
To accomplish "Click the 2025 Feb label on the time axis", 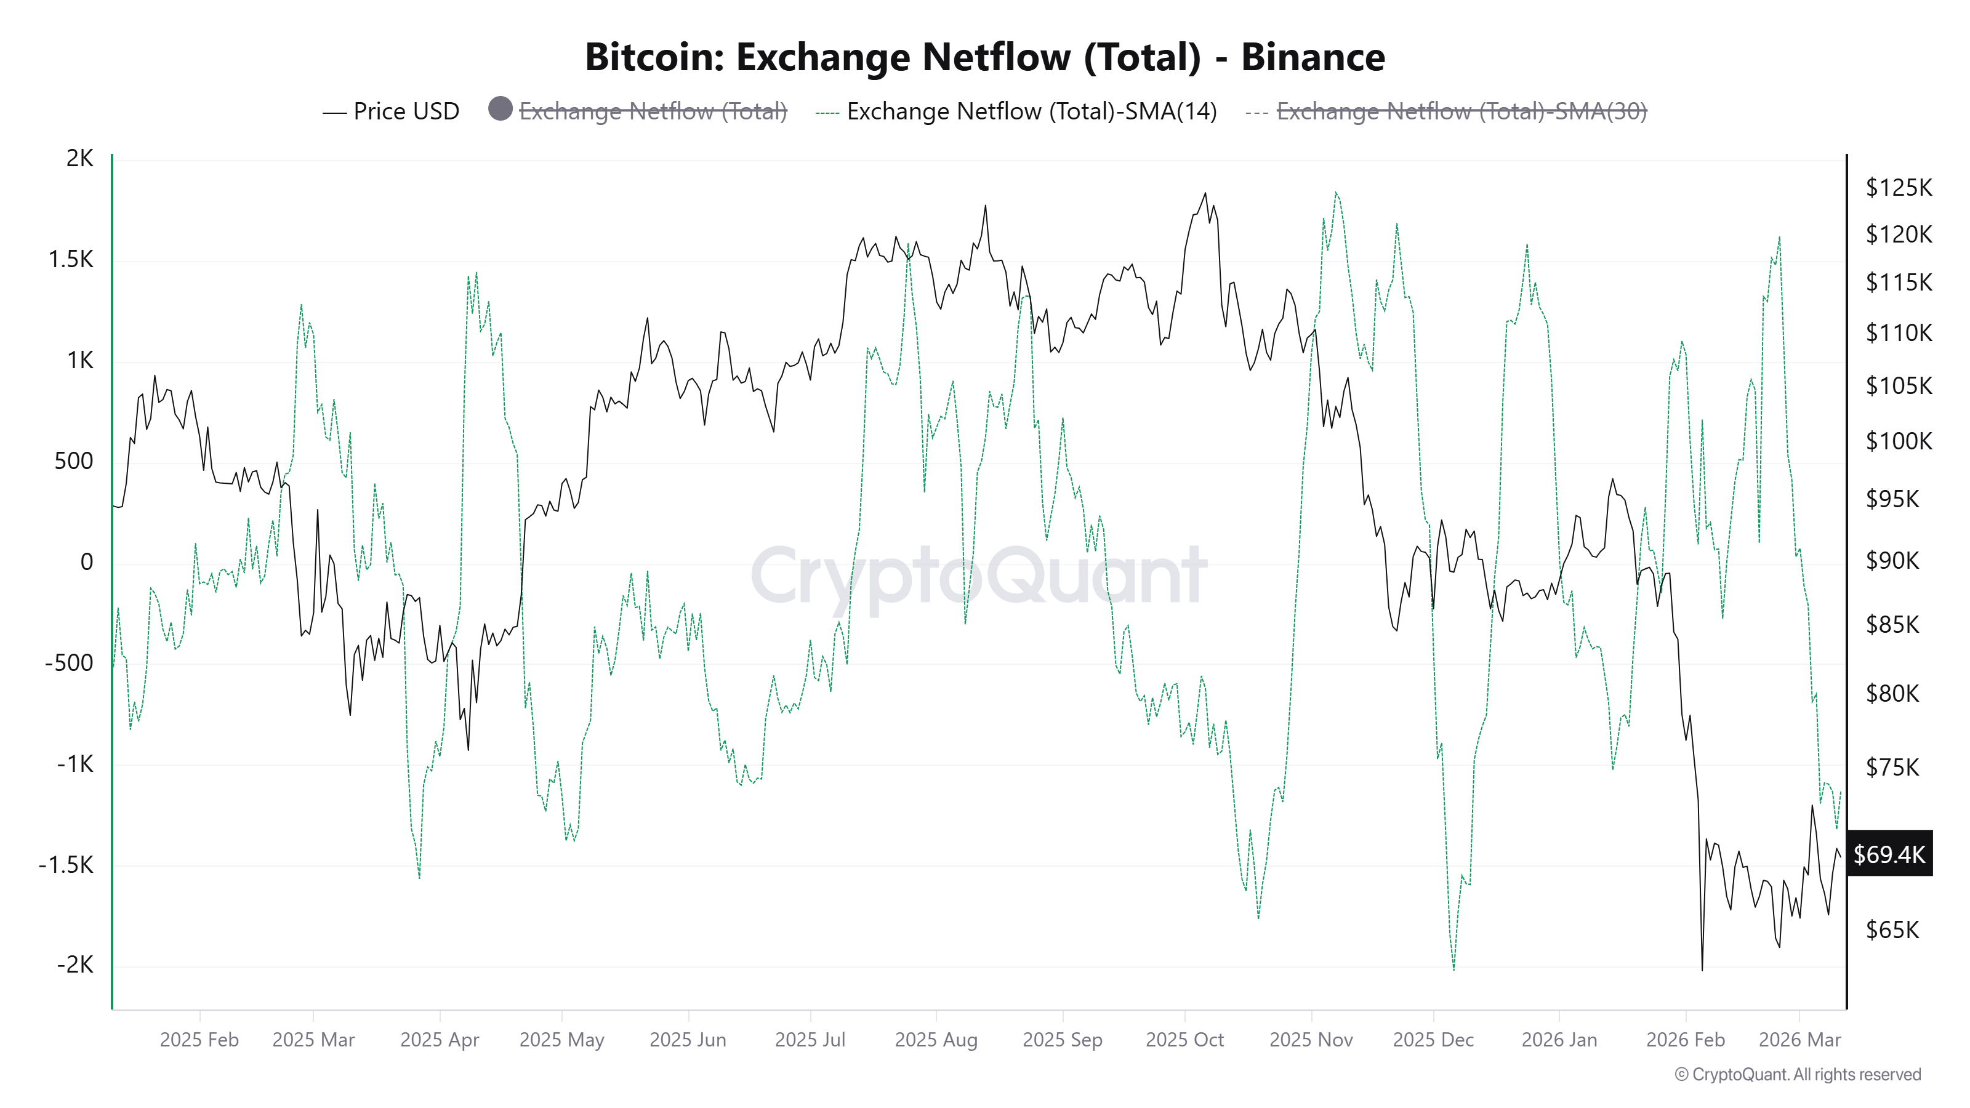I will coord(199,1040).
